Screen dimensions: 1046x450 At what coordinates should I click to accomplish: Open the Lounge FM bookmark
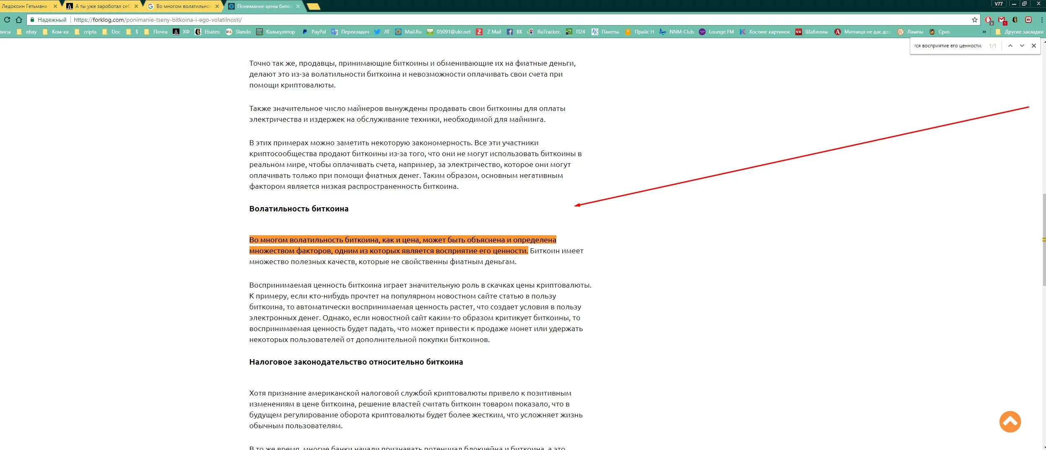716,32
